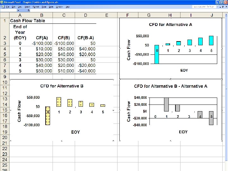Click the EOY axis title in B-A chart
The image size is (228, 171).
pos(183,132)
